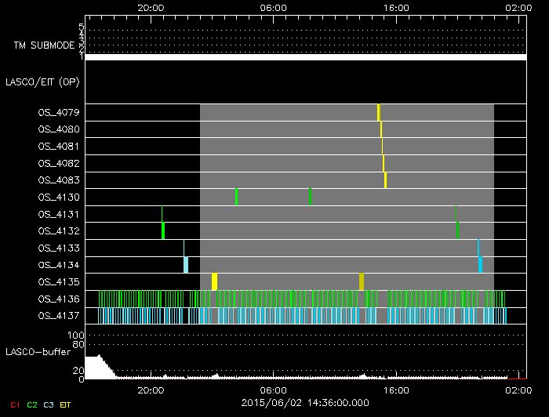Click the yellow C3 legend entry
This screenshot has height=417, width=549.
point(49,404)
